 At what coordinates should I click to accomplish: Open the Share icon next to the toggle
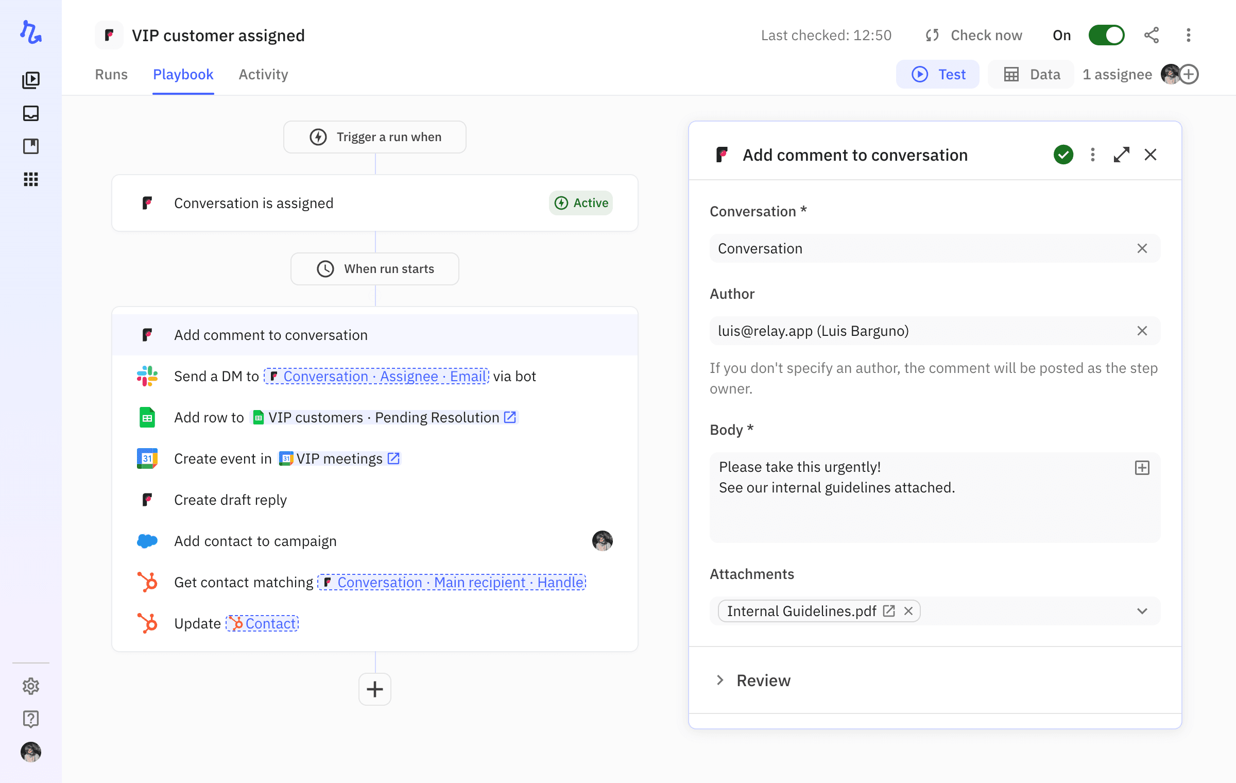coord(1152,35)
